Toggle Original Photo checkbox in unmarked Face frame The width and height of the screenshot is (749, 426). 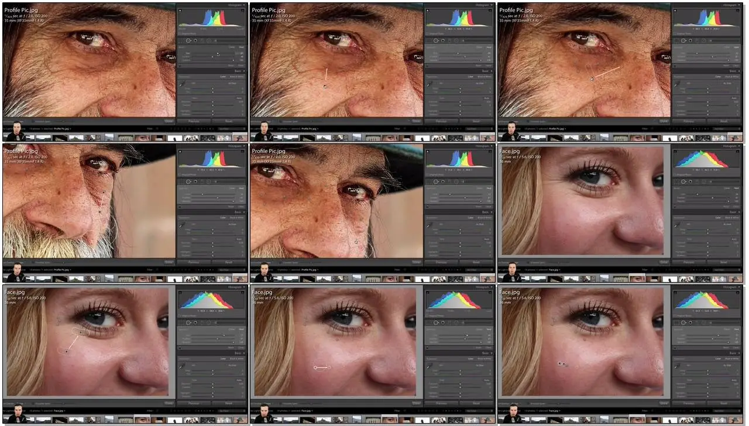point(675,174)
